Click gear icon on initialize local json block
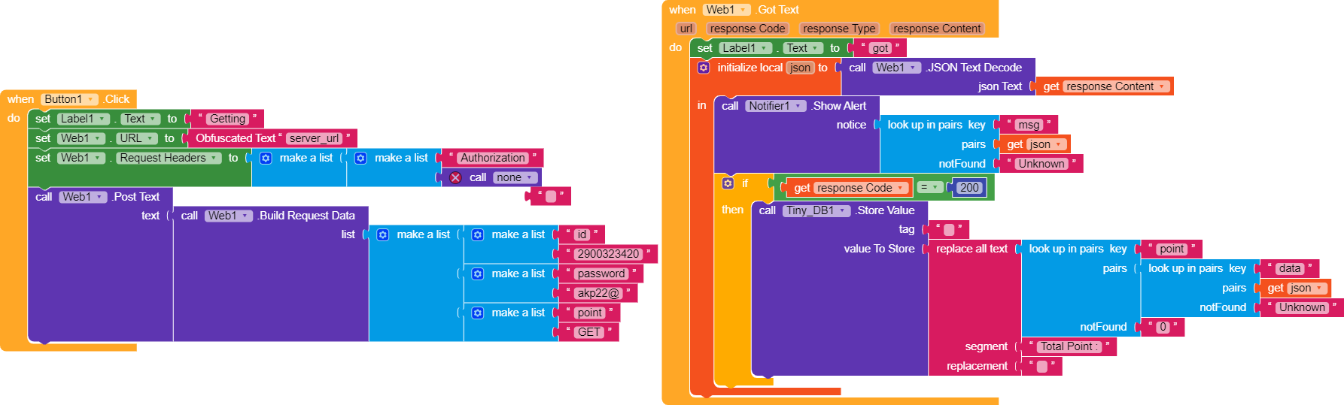Viewport: 1344px width, 405px height. pyautogui.click(x=703, y=68)
